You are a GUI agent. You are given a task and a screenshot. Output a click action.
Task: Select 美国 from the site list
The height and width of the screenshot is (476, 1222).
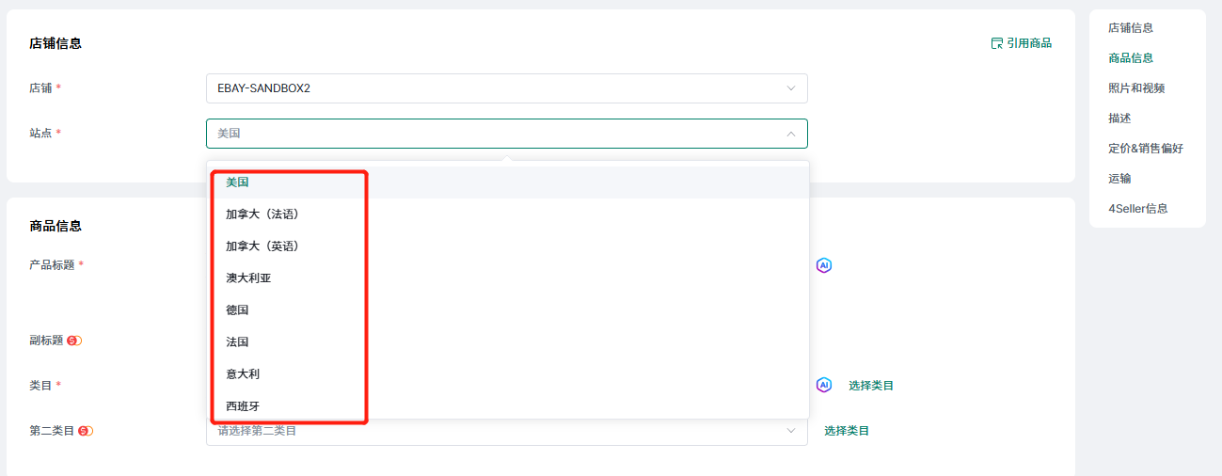click(237, 182)
